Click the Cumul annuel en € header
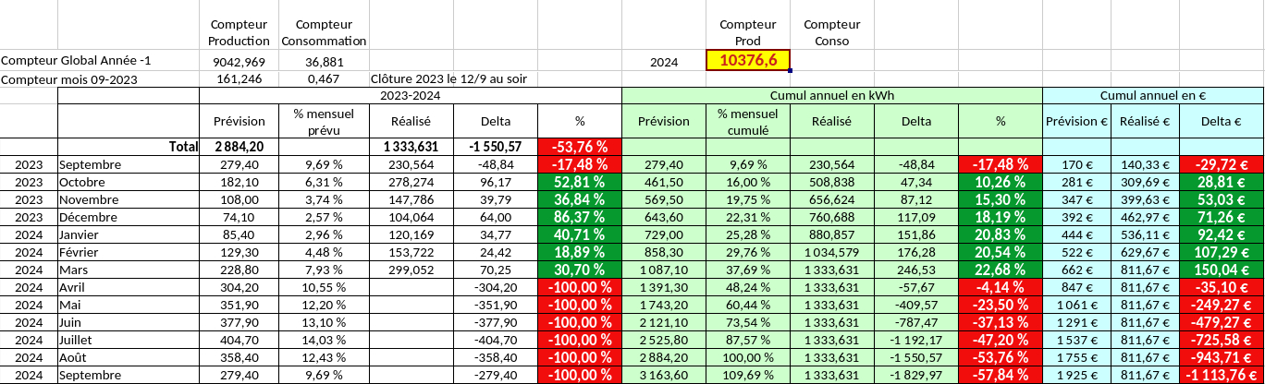 point(1152,95)
